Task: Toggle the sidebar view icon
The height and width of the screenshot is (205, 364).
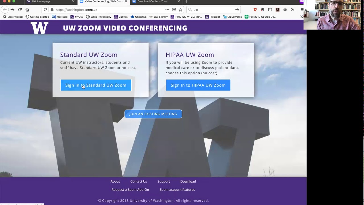Action: point(270,10)
